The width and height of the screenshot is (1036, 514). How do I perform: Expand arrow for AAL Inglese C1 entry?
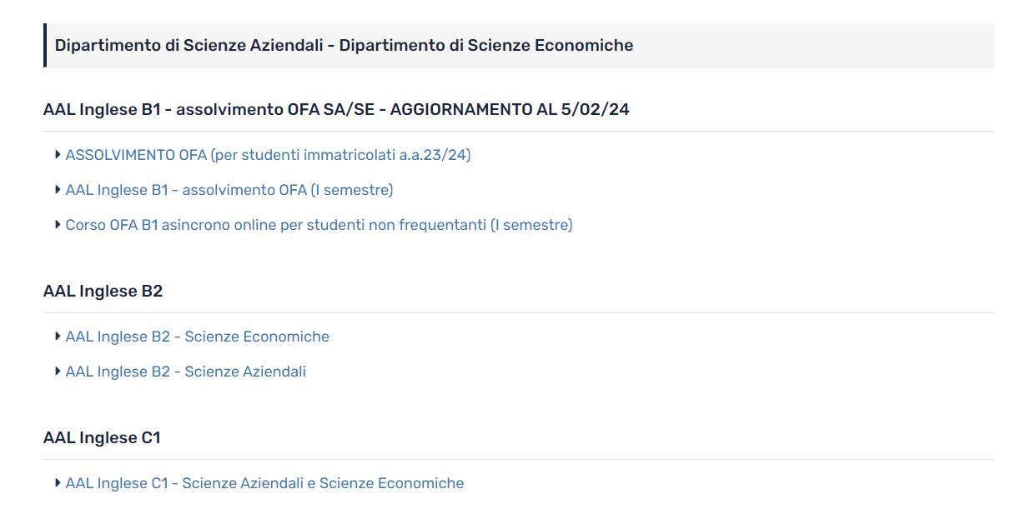coord(58,482)
